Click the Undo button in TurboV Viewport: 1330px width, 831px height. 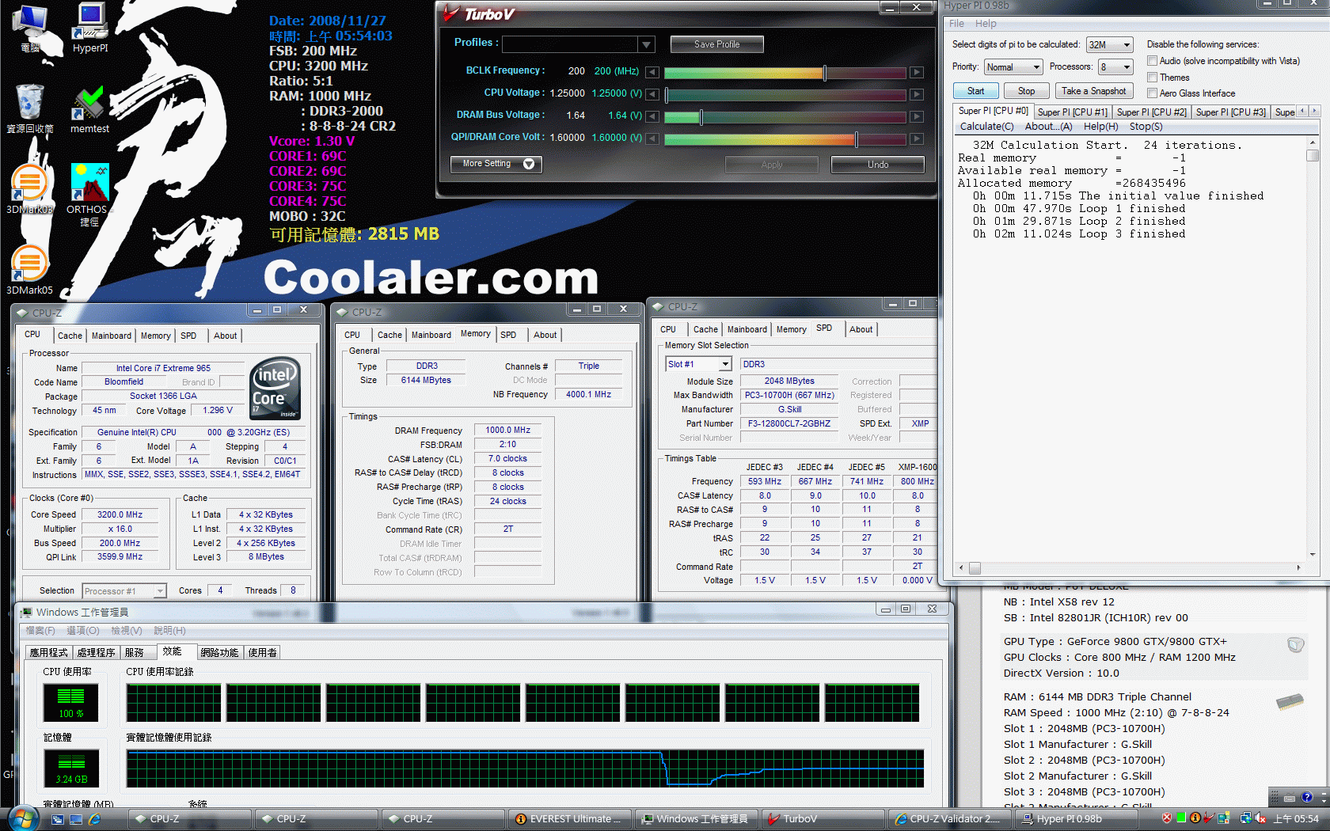(877, 165)
